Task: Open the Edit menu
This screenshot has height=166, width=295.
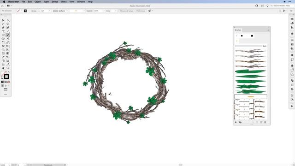Action: (29, 2)
